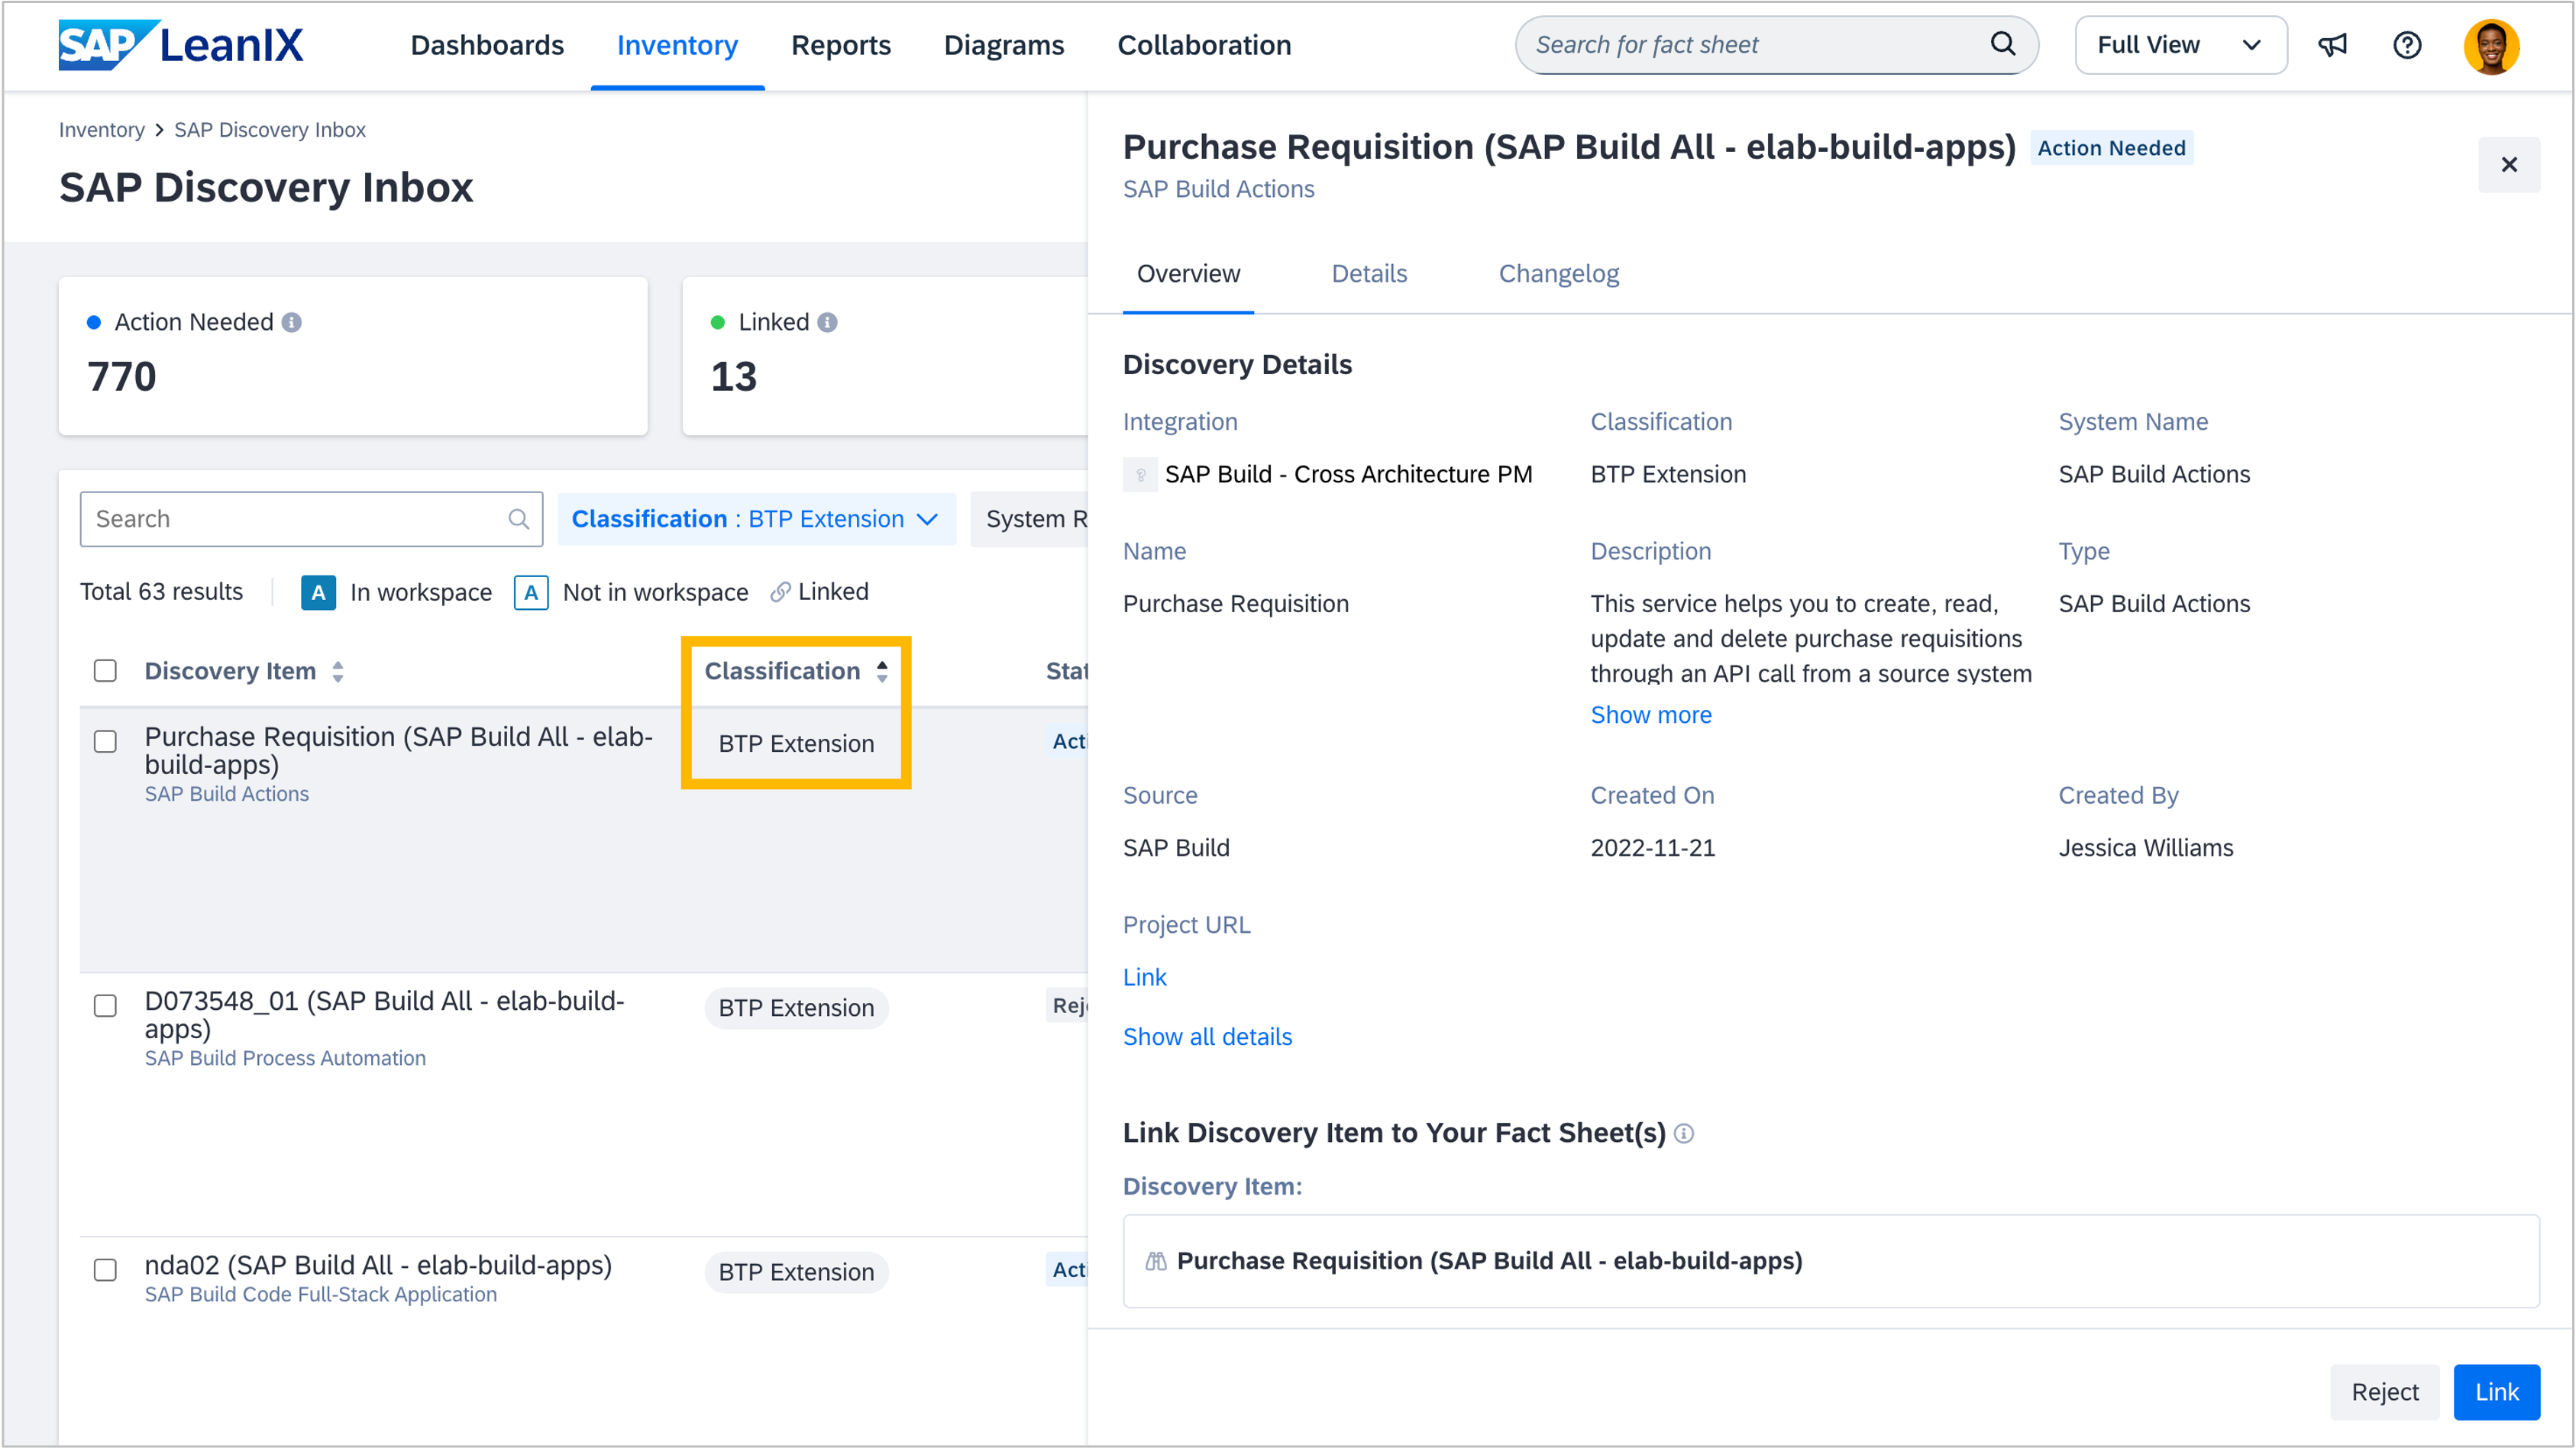Open the Diagrams menu
Image resolution: width=2576 pixels, height=1448 pixels.
point(1004,45)
